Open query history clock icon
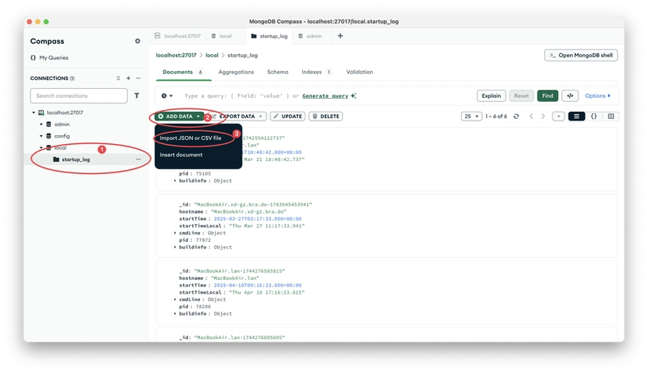This screenshot has width=648, height=373. (x=167, y=95)
